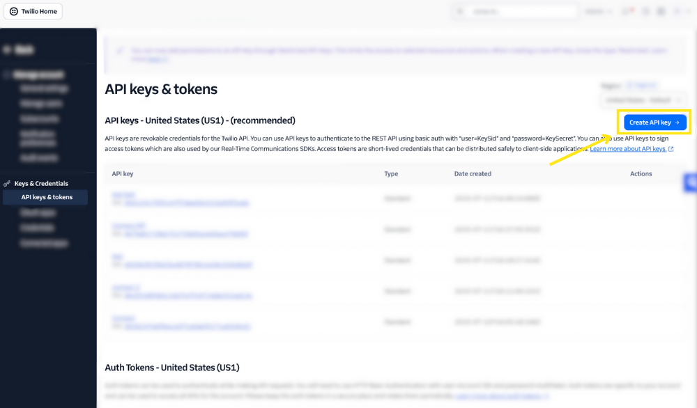Select API keys & tokens in the sidebar
697x408 pixels.
[x=45, y=197]
